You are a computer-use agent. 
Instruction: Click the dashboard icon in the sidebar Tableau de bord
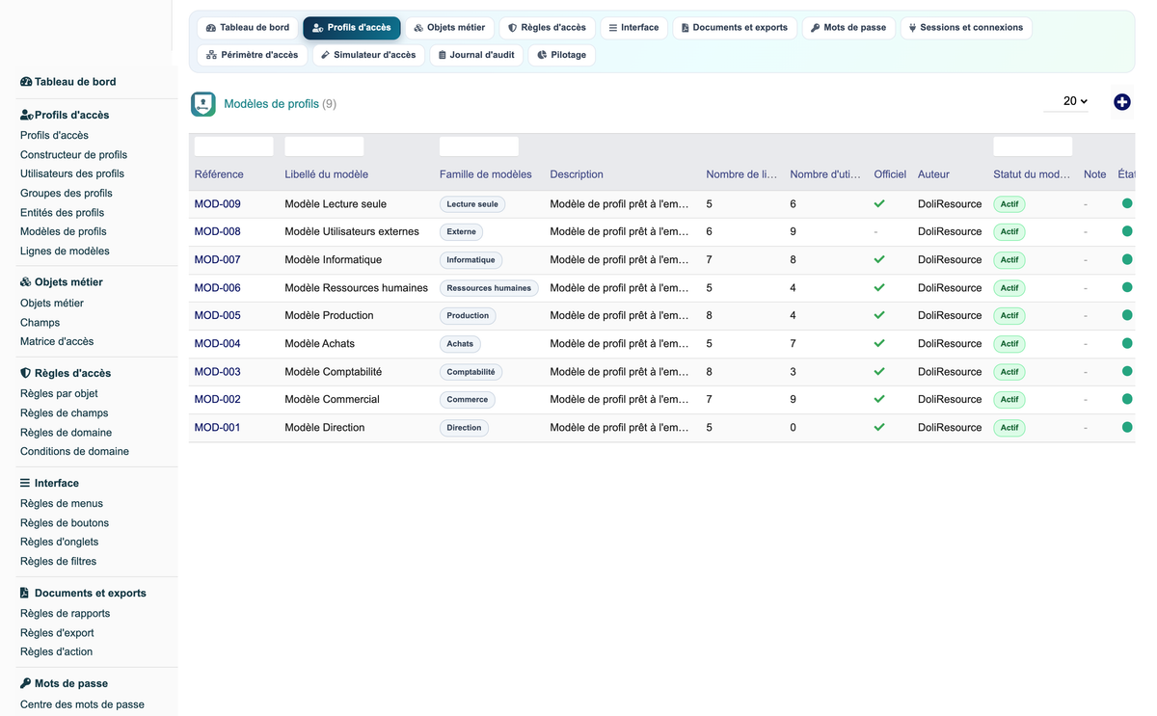click(x=26, y=82)
